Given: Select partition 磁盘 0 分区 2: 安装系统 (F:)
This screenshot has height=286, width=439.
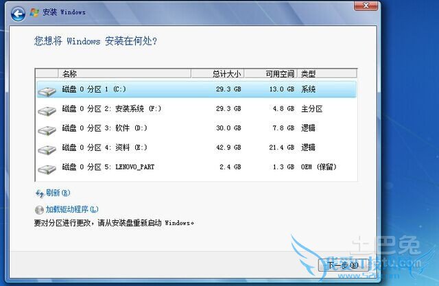Looking at the screenshot, I should tap(196, 108).
